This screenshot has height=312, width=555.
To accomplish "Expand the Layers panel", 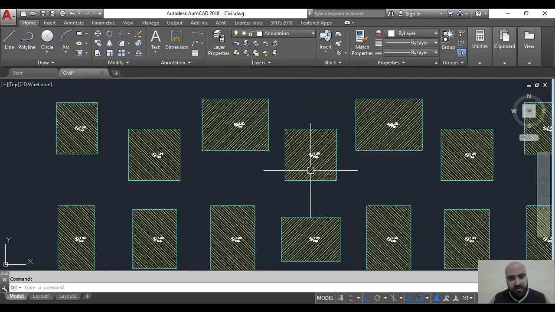I will (x=261, y=62).
